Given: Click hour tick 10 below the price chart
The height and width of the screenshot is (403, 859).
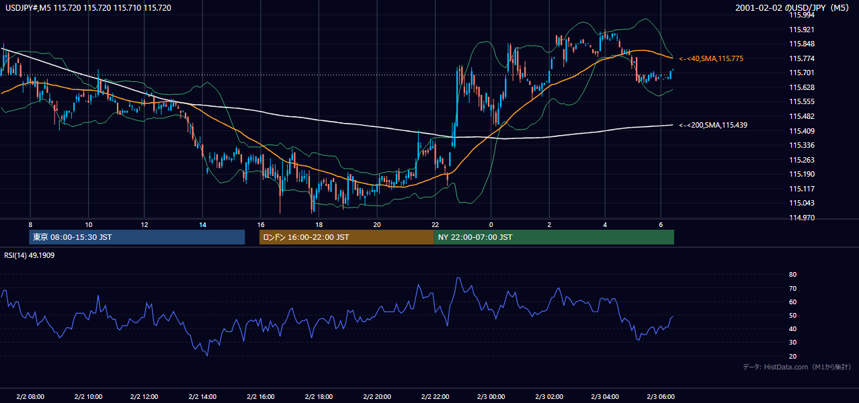Looking at the screenshot, I should pyautogui.click(x=88, y=224).
